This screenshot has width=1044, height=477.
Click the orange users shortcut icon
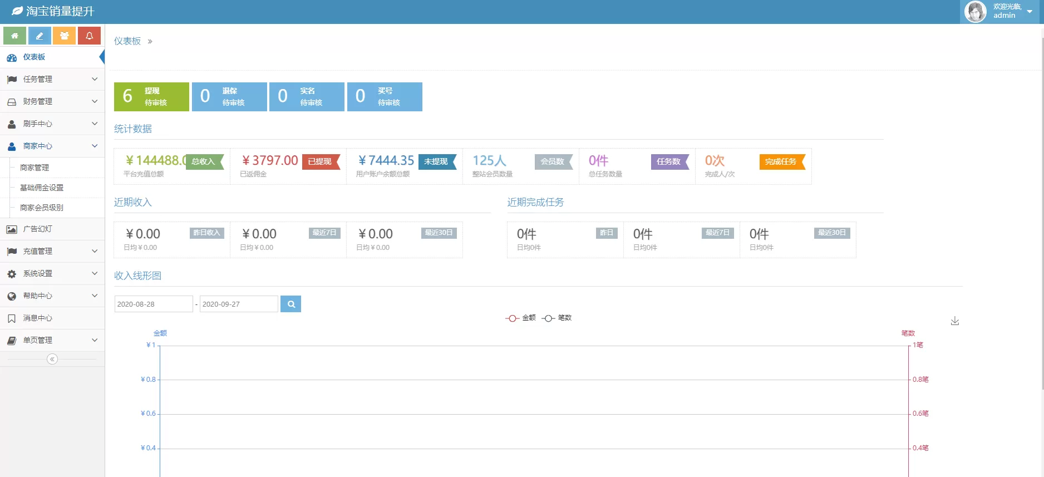pos(65,36)
